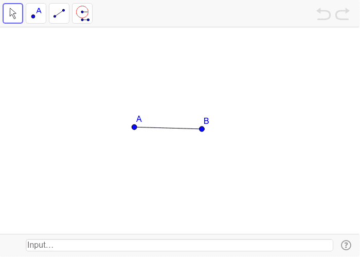
Task: Activate the Segment tool
Action: pos(59,13)
